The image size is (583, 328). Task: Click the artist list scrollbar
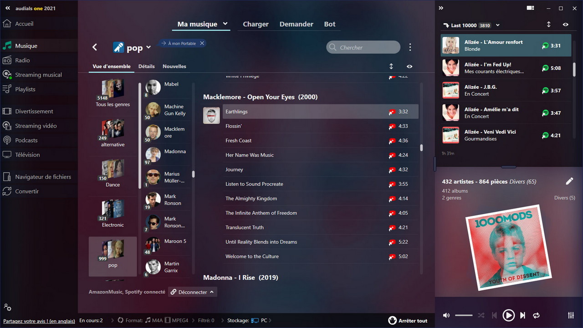[193, 174]
